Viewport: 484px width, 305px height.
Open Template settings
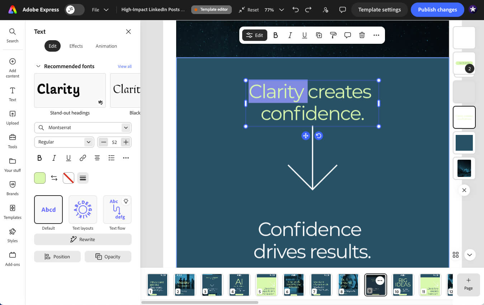click(379, 10)
